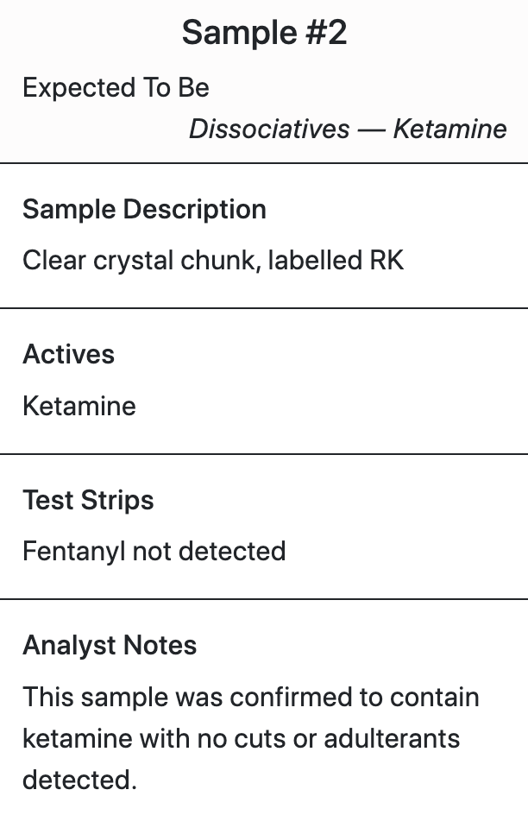The image size is (528, 815).
Task: Select the Fentanyl not detected result
Action: tap(154, 551)
